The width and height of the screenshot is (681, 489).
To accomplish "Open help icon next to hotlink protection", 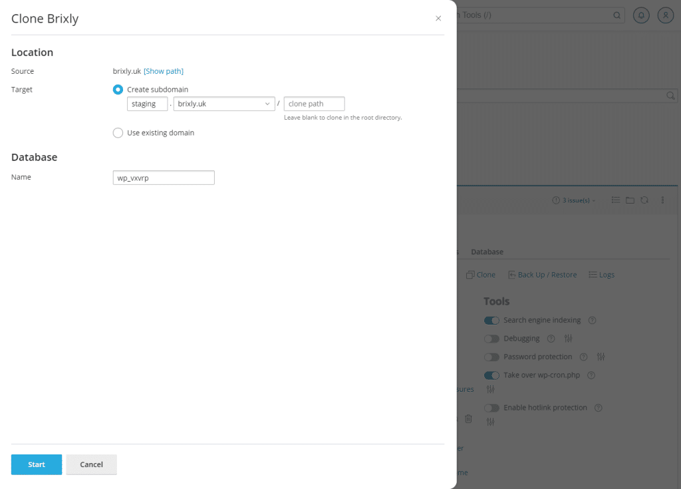I will [x=598, y=408].
